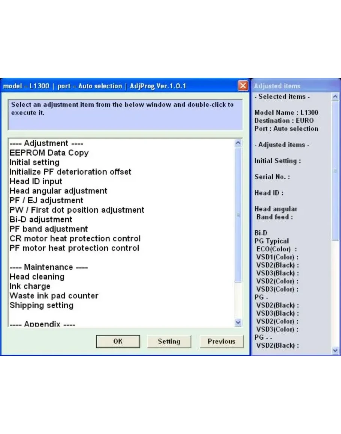Close the AdjProg window with the X
This screenshot has height=434, width=341.
click(x=243, y=86)
